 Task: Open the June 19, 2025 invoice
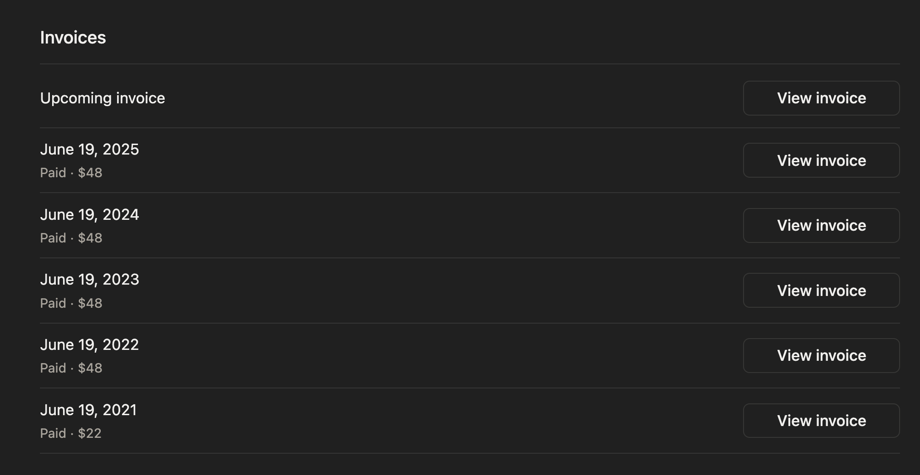[x=821, y=160]
